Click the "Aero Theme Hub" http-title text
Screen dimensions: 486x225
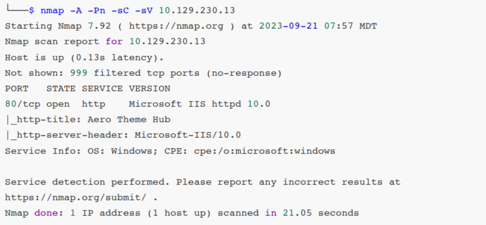coord(129,120)
